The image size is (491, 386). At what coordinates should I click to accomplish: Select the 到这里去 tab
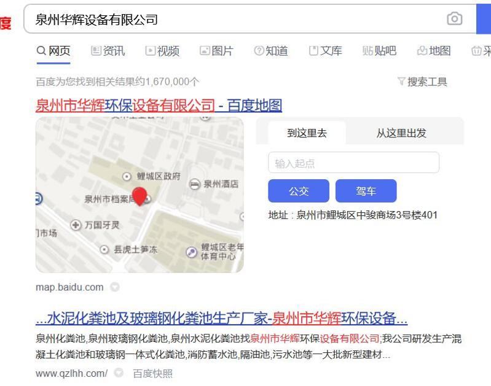307,133
